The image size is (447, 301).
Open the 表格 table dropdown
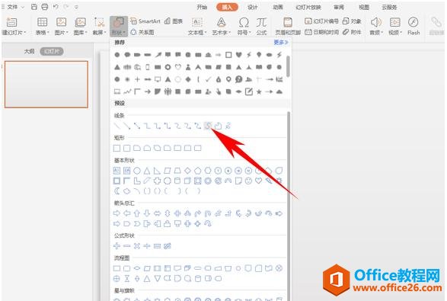[42, 26]
